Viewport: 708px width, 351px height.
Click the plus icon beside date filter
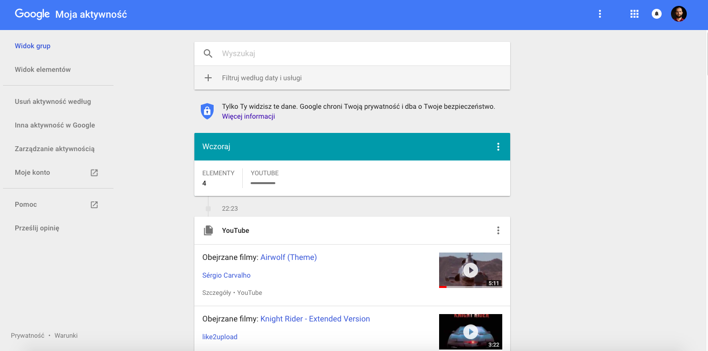[208, 78]
